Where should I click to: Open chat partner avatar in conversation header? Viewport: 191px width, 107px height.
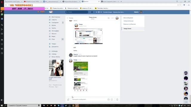[117, 18]
